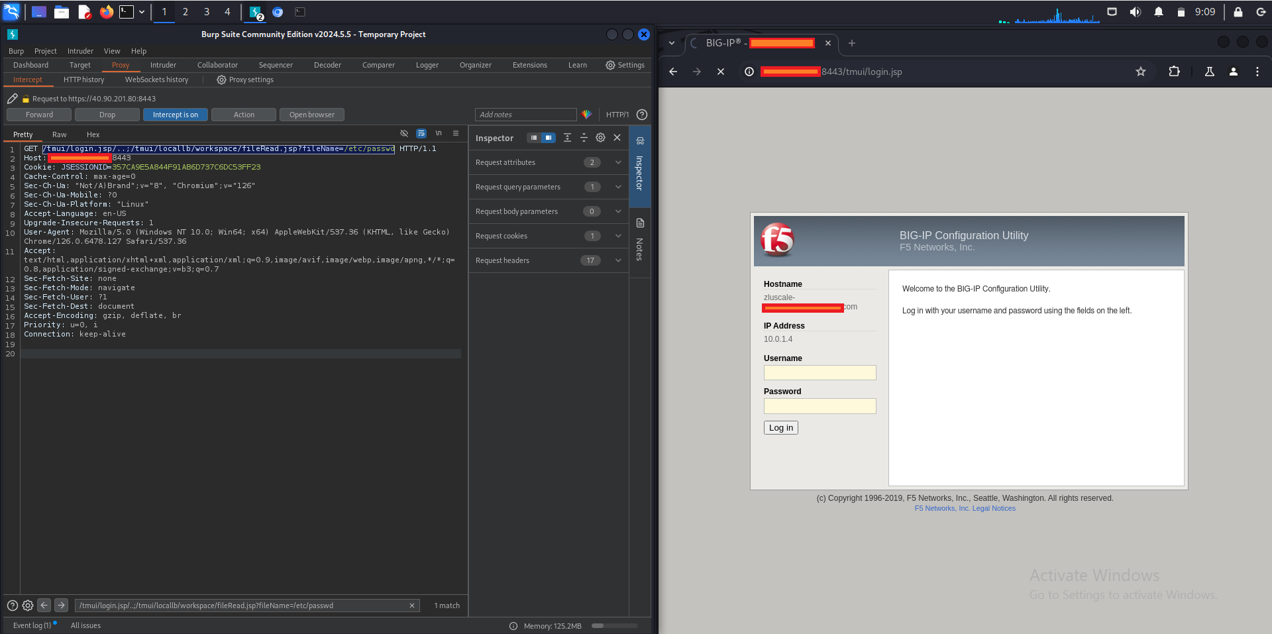Open the terminal launcher dropdown arrow
The height and width of the screenshot is (634, 1272).
142,12
